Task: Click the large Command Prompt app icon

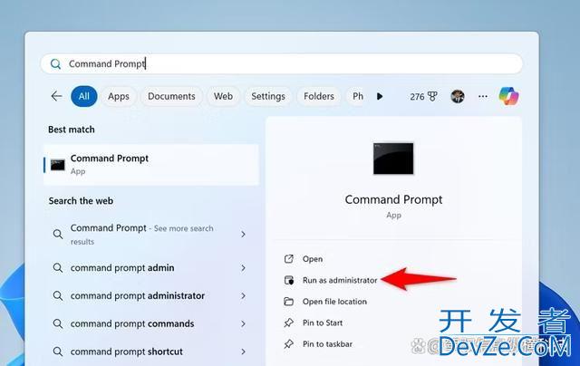Action: 393,159
